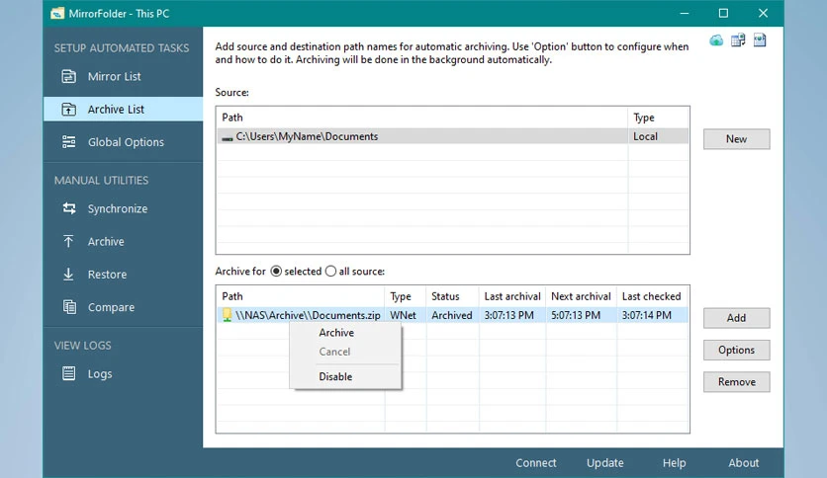Click the MirrorFolder app icon in title bar
Viewport: 827px width, 478px height.
57,13
